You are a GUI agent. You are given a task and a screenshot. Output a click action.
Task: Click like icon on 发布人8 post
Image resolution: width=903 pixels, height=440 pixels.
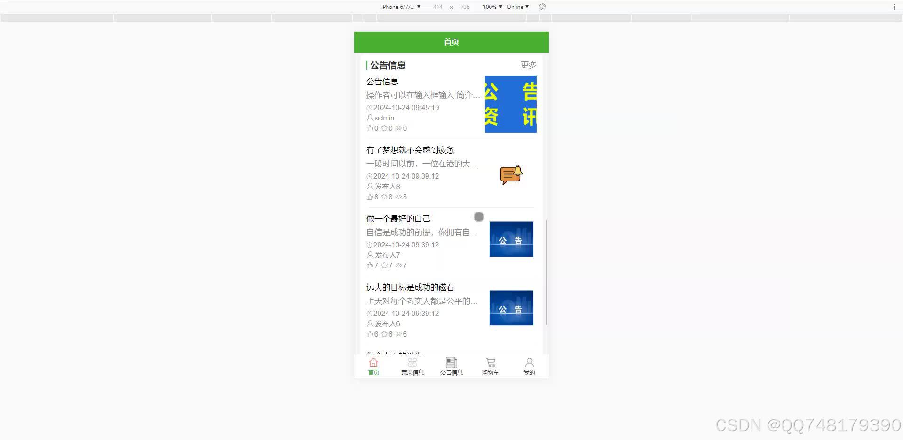point(370,197)
